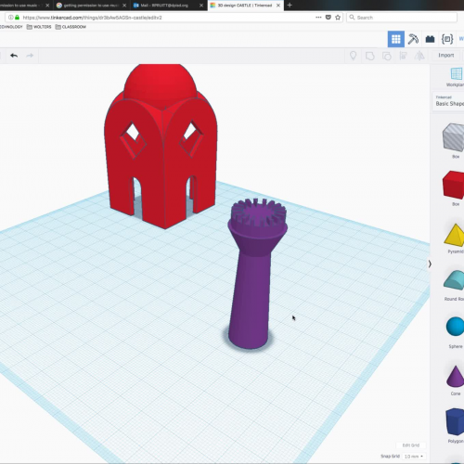Pick the teal Round Roof shape
This screenshot has width=464, height=464.
point(454,280)
